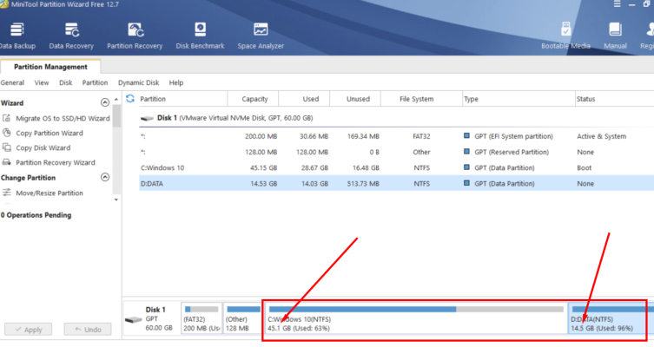Sort by the Used column header
The width and height of the screenshot is (654, 347).
coord(304,99)
